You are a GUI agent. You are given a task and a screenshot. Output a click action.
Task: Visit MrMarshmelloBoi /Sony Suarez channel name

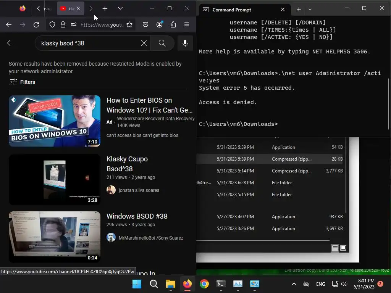coord(151,238)
